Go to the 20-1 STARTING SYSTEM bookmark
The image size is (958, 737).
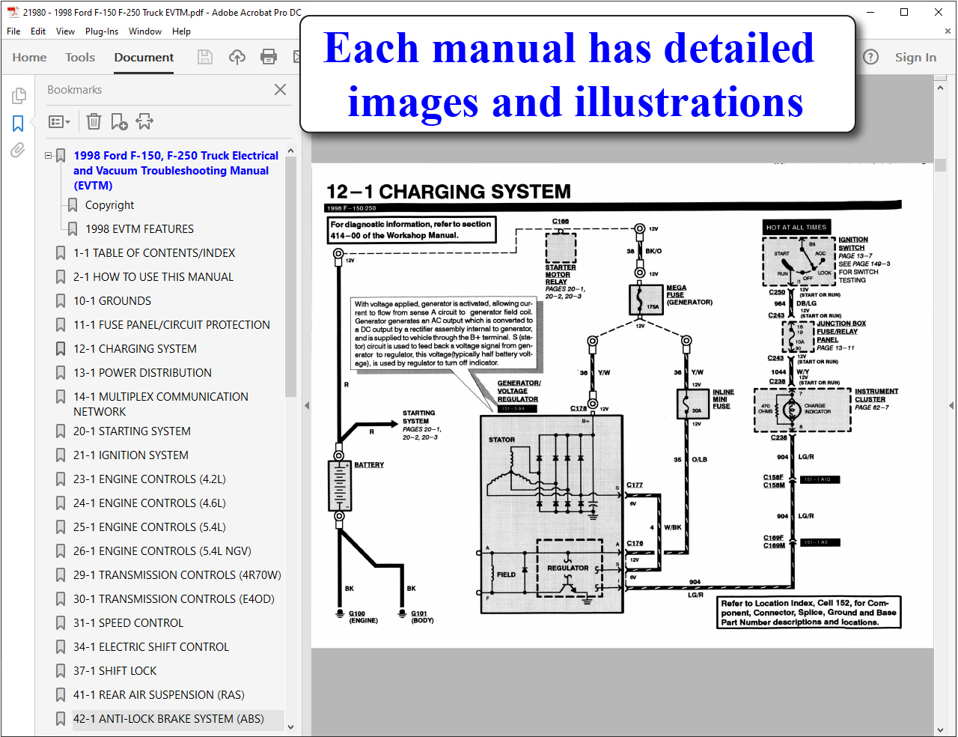(x=132, y=431)
